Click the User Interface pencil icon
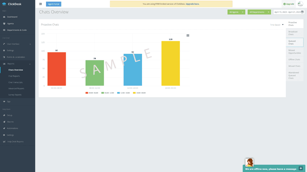 tap(4, 44)
